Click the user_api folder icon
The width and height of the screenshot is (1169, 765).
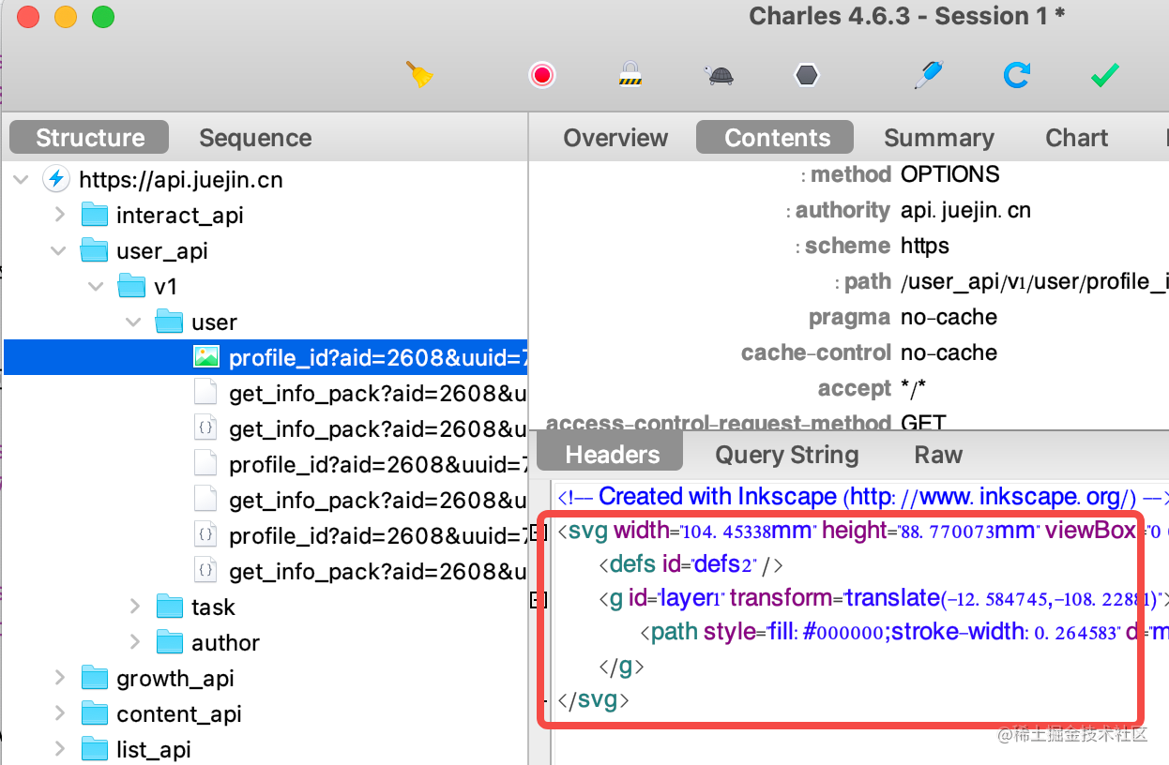[95, 250]
